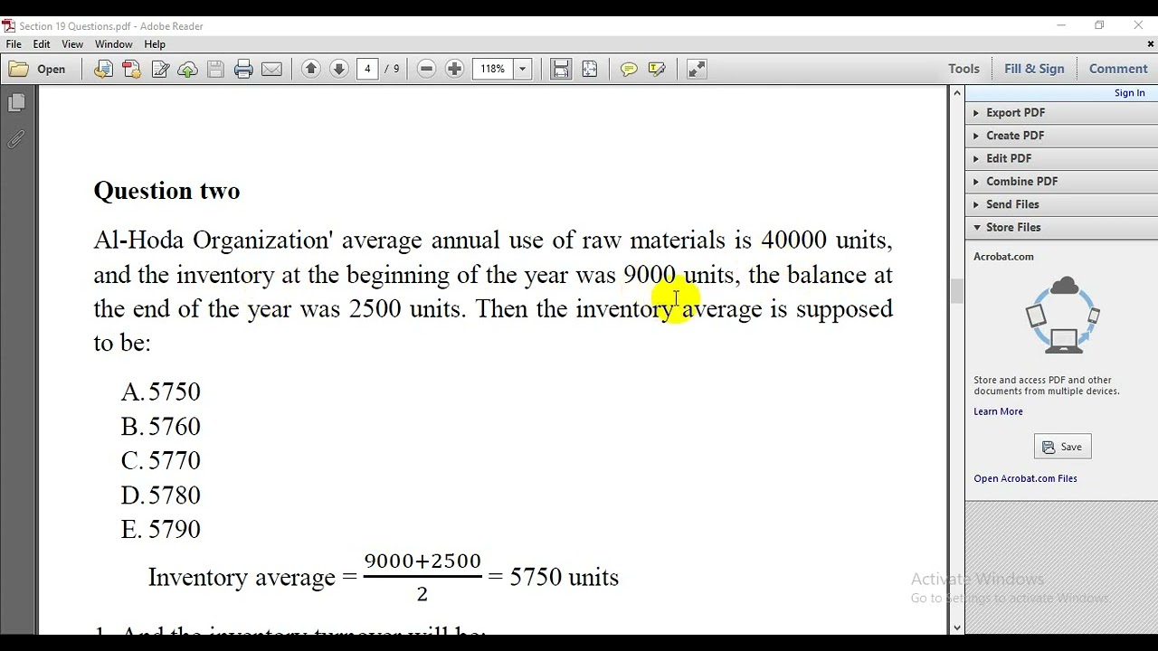Switch to the Comment pane
The width and height of the screenshot is (1158, 651).
tap(1118, 69)
